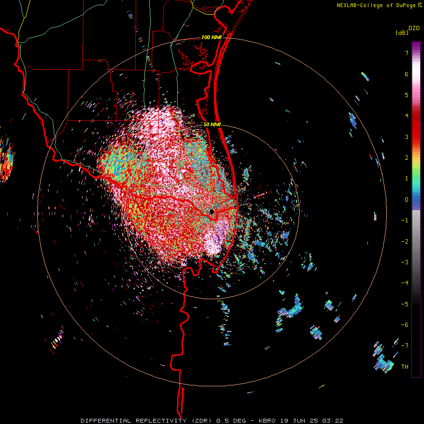Click the 50 NMI range ring label
The width and height of the screenshot is (424, 424).
(212, 124)
